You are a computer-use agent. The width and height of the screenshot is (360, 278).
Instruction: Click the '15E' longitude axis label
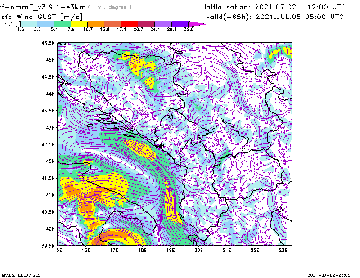click(58, 250)
